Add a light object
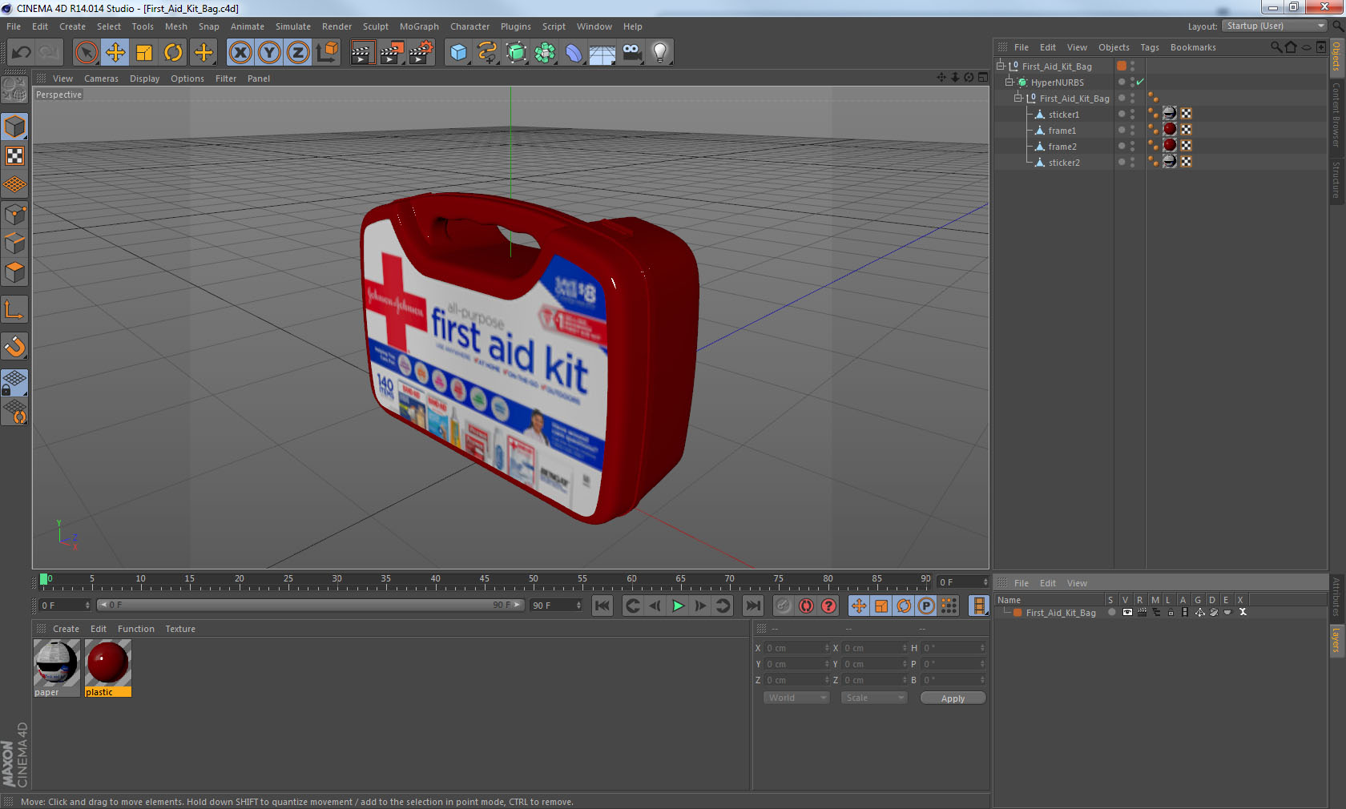This screenshot has height=809, width=1346. 660,53
